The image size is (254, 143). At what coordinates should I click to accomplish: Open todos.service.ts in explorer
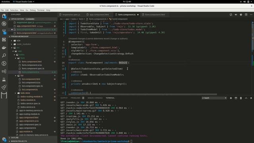(28, 107)
